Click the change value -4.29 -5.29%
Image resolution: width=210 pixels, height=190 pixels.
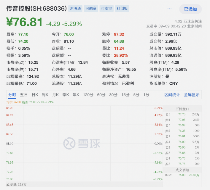[x=64, y=24]
